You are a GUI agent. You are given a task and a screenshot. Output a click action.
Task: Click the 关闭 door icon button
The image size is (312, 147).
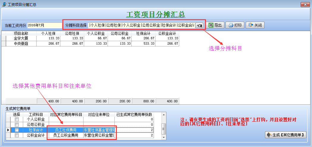[255, 25]
